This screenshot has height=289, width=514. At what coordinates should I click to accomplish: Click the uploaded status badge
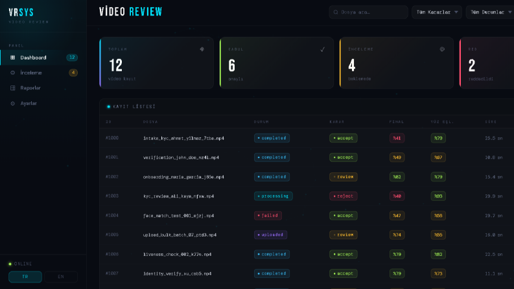pyautogui.click(x=270, y=235)
